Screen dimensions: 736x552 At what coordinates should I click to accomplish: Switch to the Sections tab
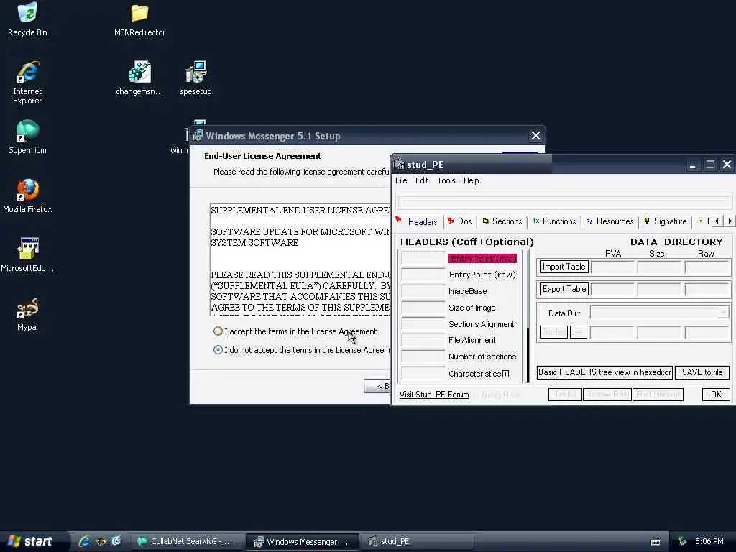(x=502, y=221)
